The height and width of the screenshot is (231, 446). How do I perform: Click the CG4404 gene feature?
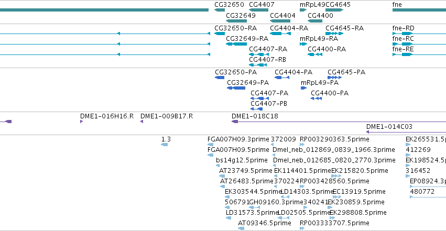(280, 21)
